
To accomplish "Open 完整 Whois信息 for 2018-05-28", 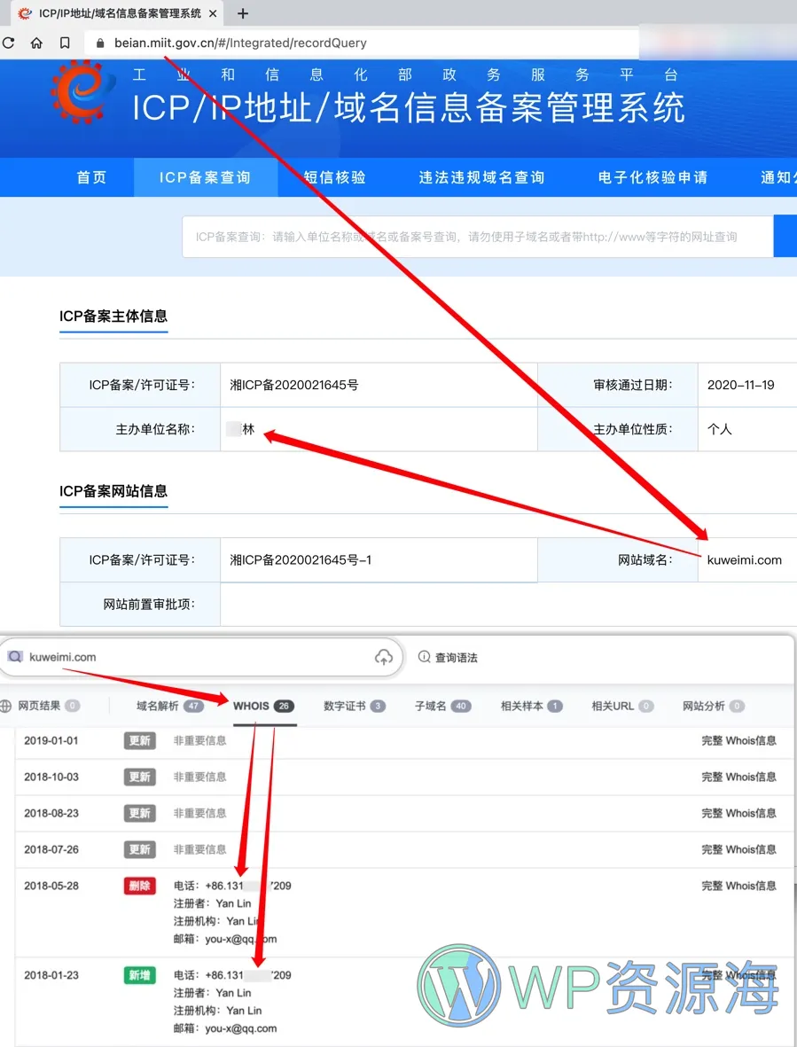I will (738, 886).
